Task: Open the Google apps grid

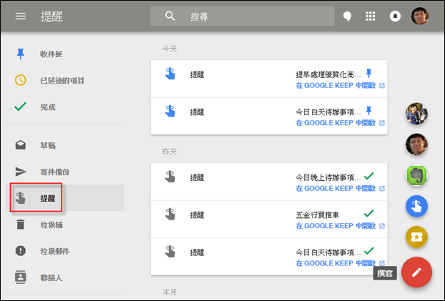Action: (370, 16)
